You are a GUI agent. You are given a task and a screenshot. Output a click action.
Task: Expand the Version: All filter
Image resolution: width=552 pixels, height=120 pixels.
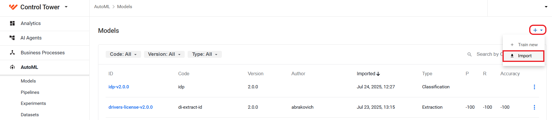(x=164, y=54)
